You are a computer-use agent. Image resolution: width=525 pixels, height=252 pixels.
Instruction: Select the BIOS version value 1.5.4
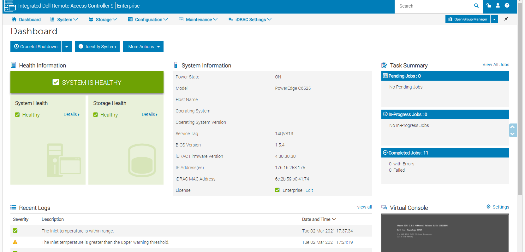click(280, 145)
